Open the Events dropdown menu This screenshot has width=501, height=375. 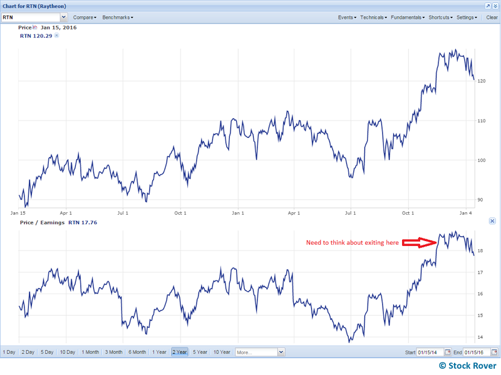347,18
